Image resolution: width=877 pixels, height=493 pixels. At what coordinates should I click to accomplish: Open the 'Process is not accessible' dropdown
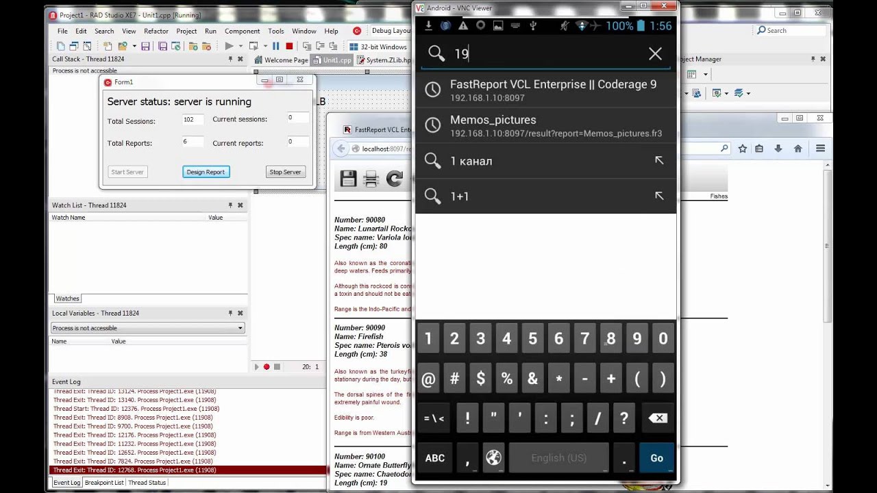(147, 328)
